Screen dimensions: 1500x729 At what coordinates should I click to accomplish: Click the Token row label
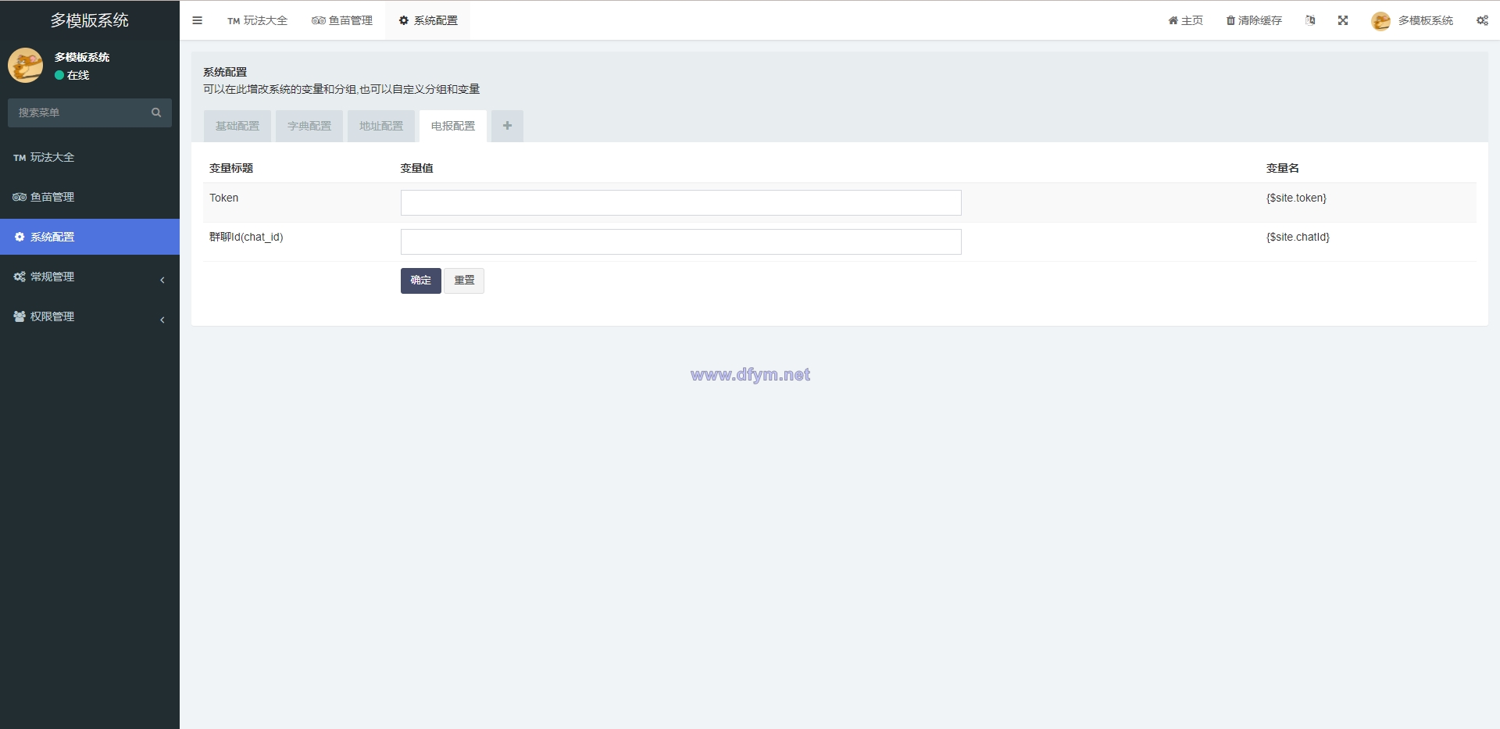coord(224,198)
